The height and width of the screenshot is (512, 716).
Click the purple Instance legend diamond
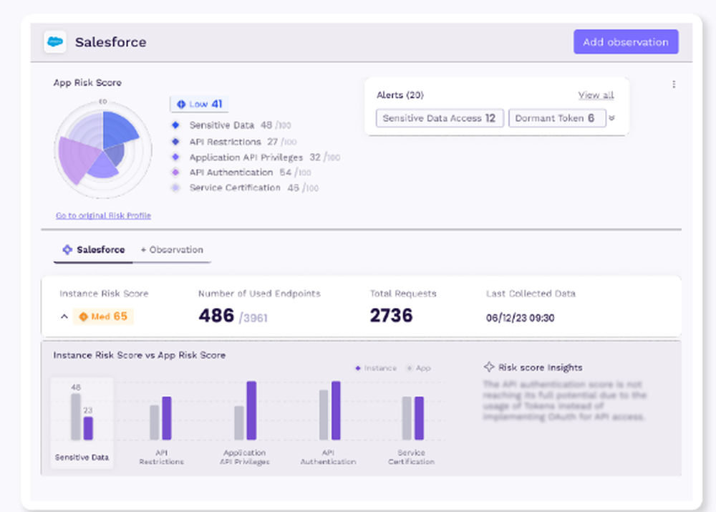(x=358, y=368)
